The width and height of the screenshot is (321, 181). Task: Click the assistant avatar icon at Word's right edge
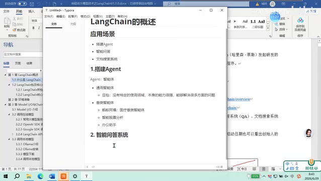[308, 133]
